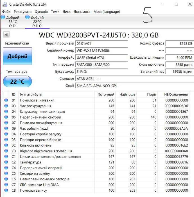Click status icon for attribute C2
This screenshot has width=194, height=197.
6,162
